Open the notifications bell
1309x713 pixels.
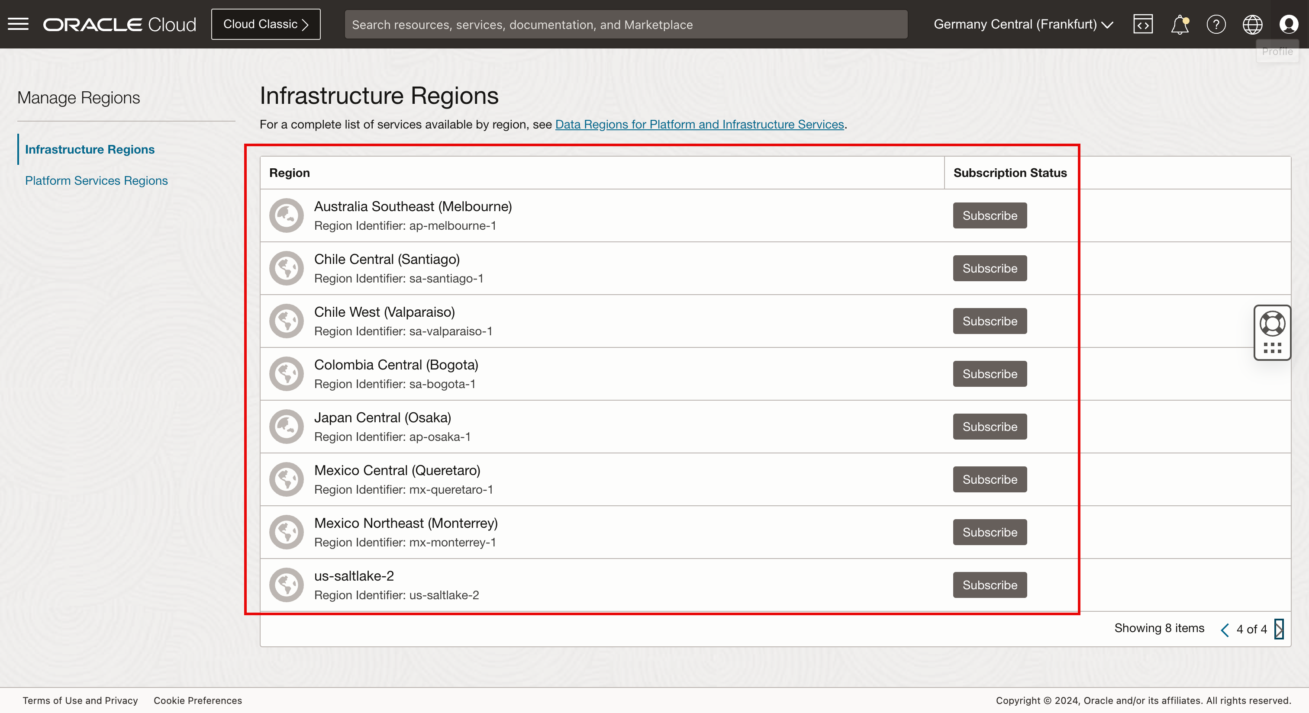[x=1180, y=24]
